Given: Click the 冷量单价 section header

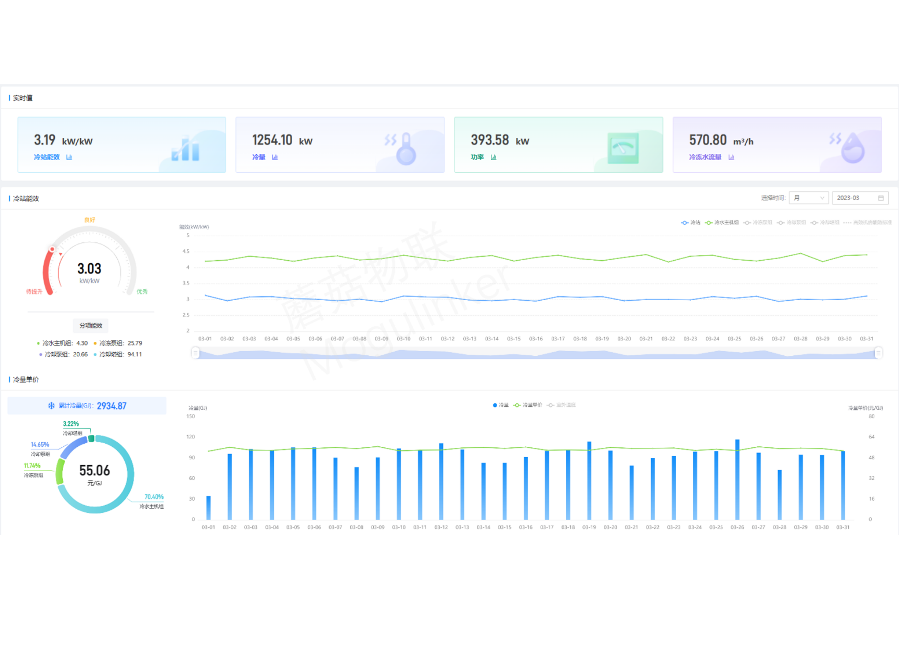Looking at the screenshot, I should (x=26, y=380).
